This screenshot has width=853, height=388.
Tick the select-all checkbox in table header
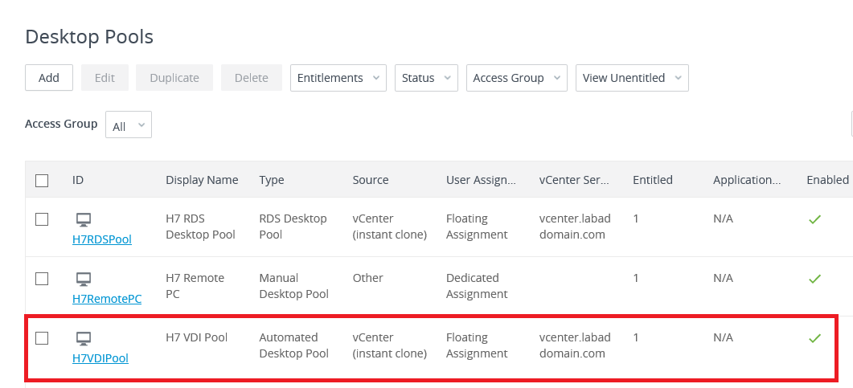[42, 181]
